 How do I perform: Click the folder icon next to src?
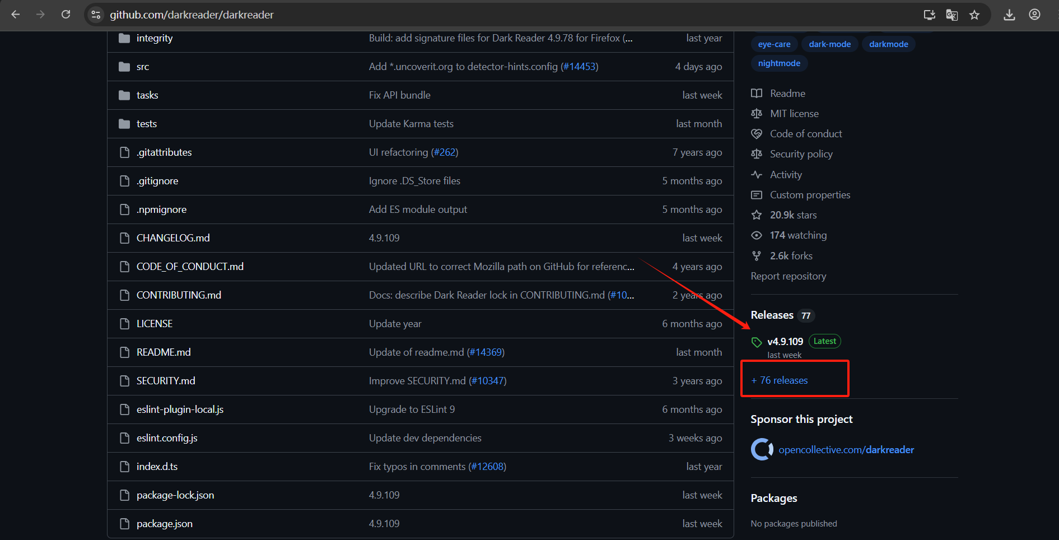(x=124, y=67)
